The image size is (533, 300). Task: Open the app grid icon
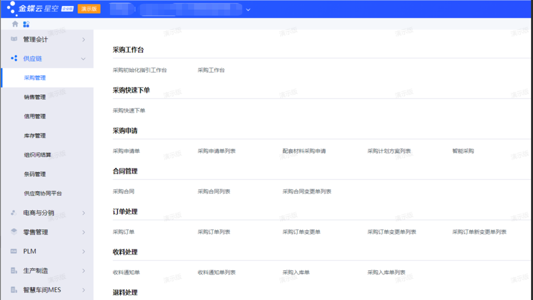click(x=26, y=24)
